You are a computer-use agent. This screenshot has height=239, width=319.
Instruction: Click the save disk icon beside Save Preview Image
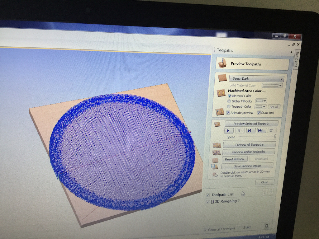214,167
